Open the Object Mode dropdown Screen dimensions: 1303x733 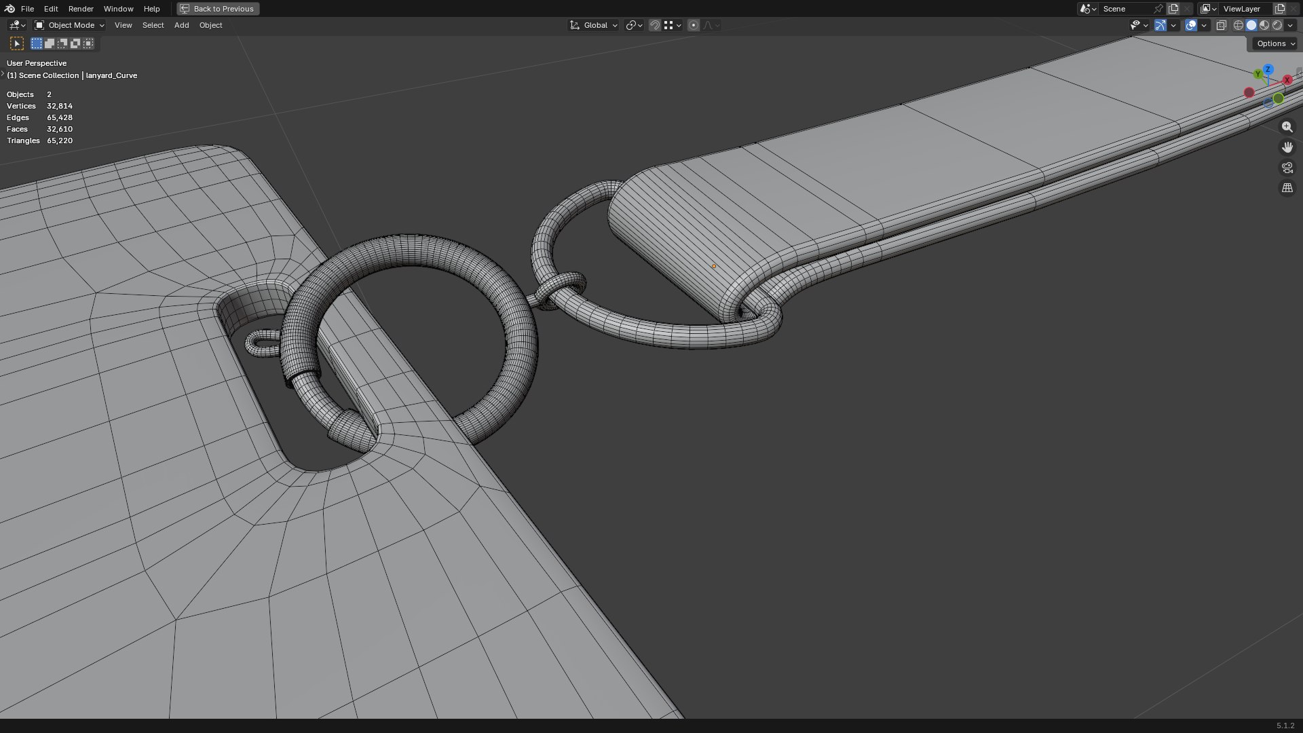[x=69, y=25]
